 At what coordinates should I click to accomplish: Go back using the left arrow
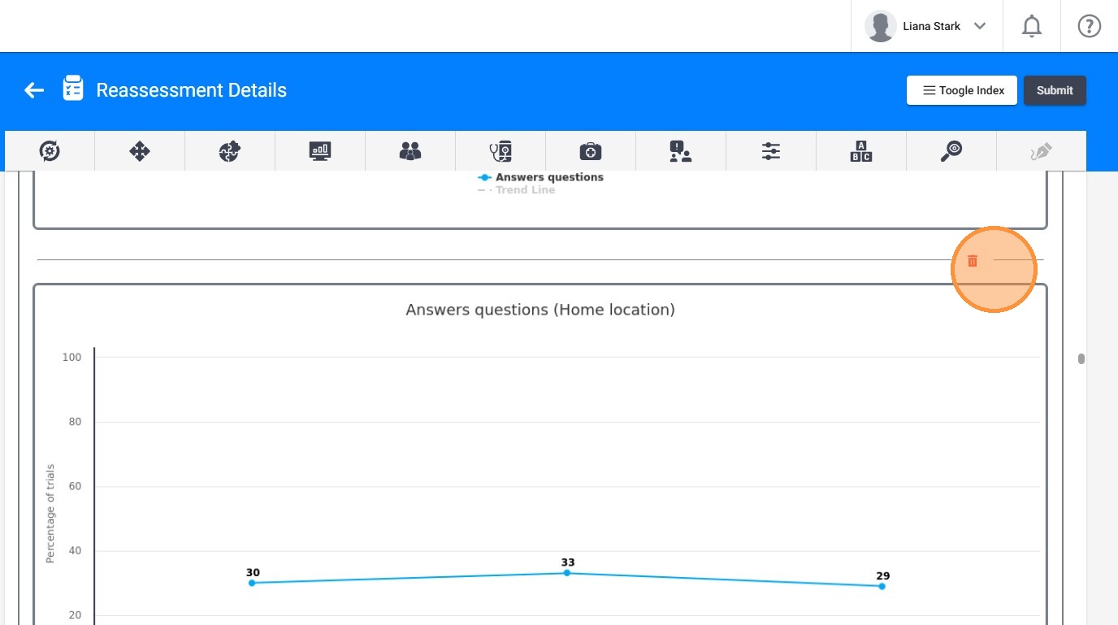click(x=34, y=90)
